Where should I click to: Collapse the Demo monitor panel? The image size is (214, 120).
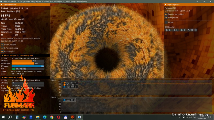(x=2, y=5)
